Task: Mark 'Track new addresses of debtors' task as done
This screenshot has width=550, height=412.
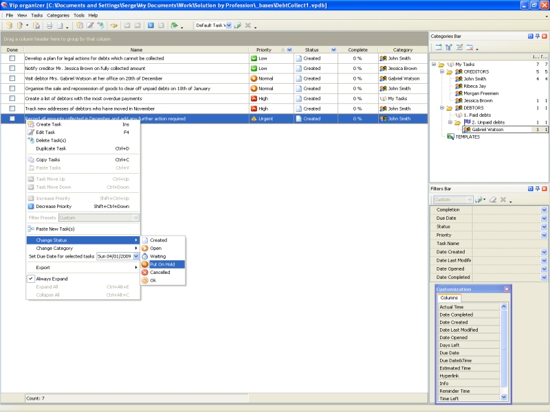Action: [12, 108]
